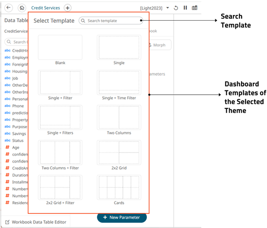Click the New Parameter button
267x228 pixels.
coord(121,217)
